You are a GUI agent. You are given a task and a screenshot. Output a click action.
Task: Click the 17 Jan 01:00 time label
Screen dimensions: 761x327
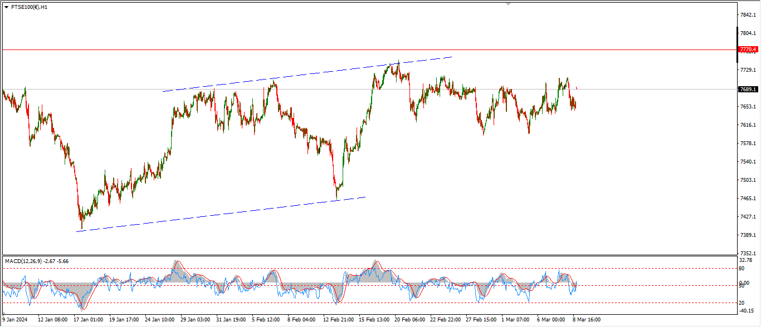(x=87, y=320)
